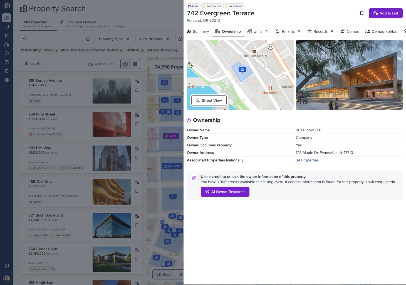The width and height of the screenshot is (406, 285).
Task: Add 135 Spruce Avenue to list icon
Action: coord(137,82)
